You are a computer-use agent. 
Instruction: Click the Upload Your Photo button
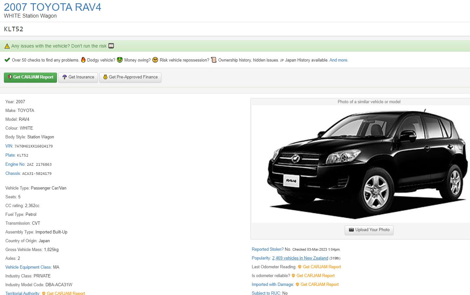tap(369, 230)
